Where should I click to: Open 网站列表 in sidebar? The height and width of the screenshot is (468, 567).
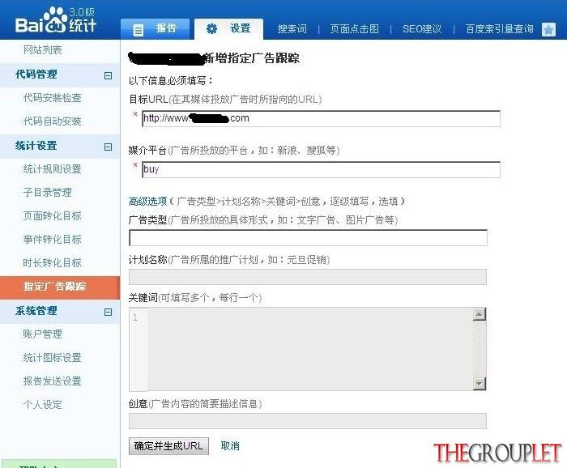(43, 50)
